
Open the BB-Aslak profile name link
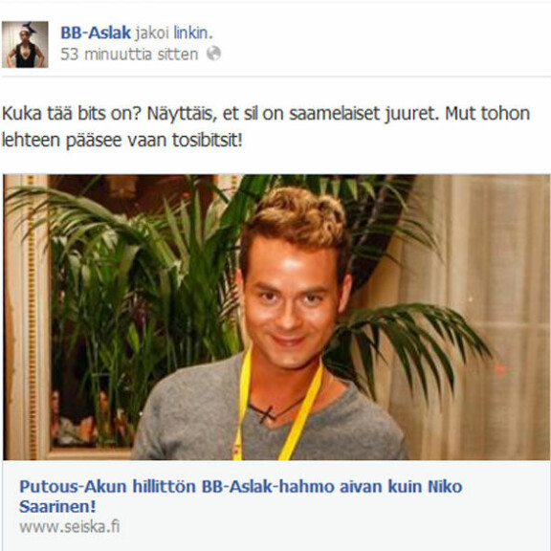click(96, 33)
